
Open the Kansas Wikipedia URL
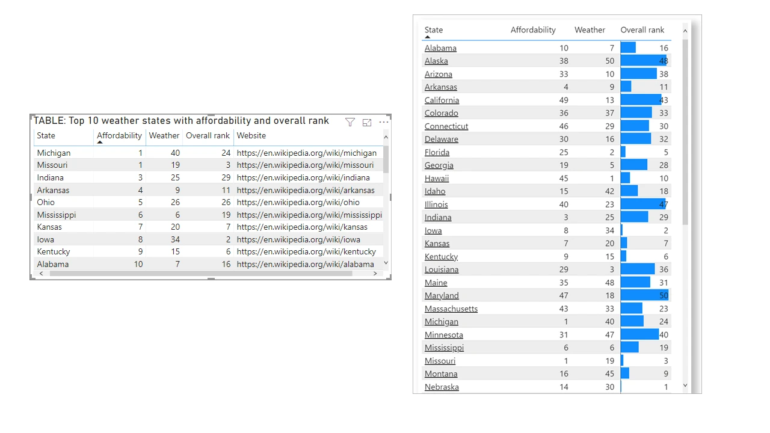click(x=302, y=227)
